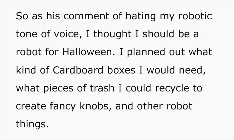The height and width of the screenshot is (140, 234).
Task: Select the word 'robotic' on the first line
Action: click(195, 16)
